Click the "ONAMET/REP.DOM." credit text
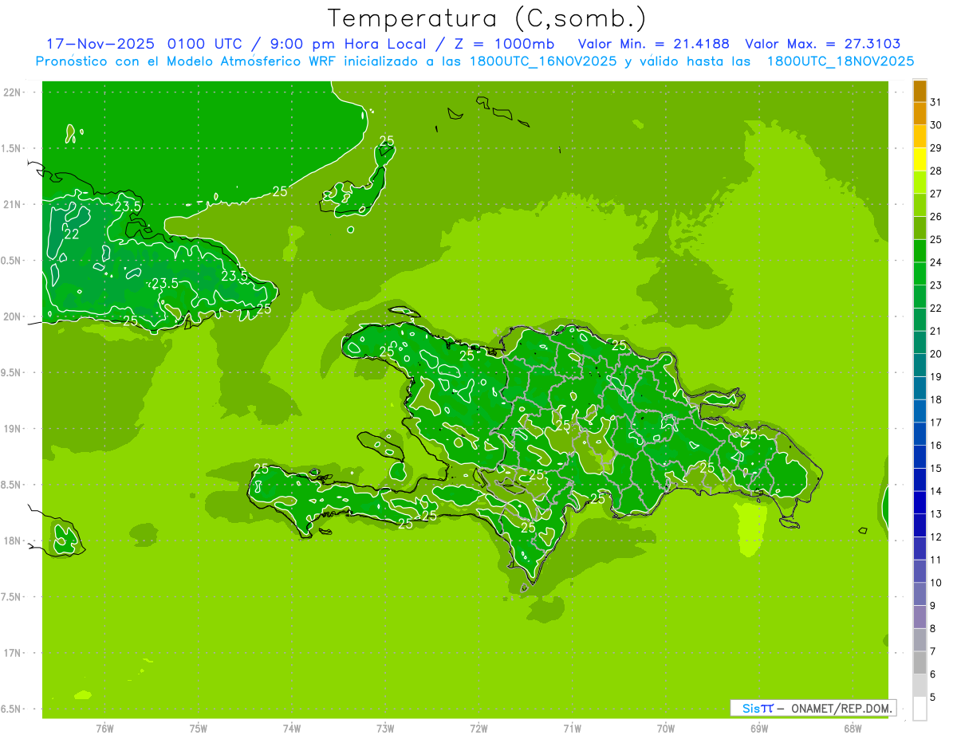 (841, 708)
